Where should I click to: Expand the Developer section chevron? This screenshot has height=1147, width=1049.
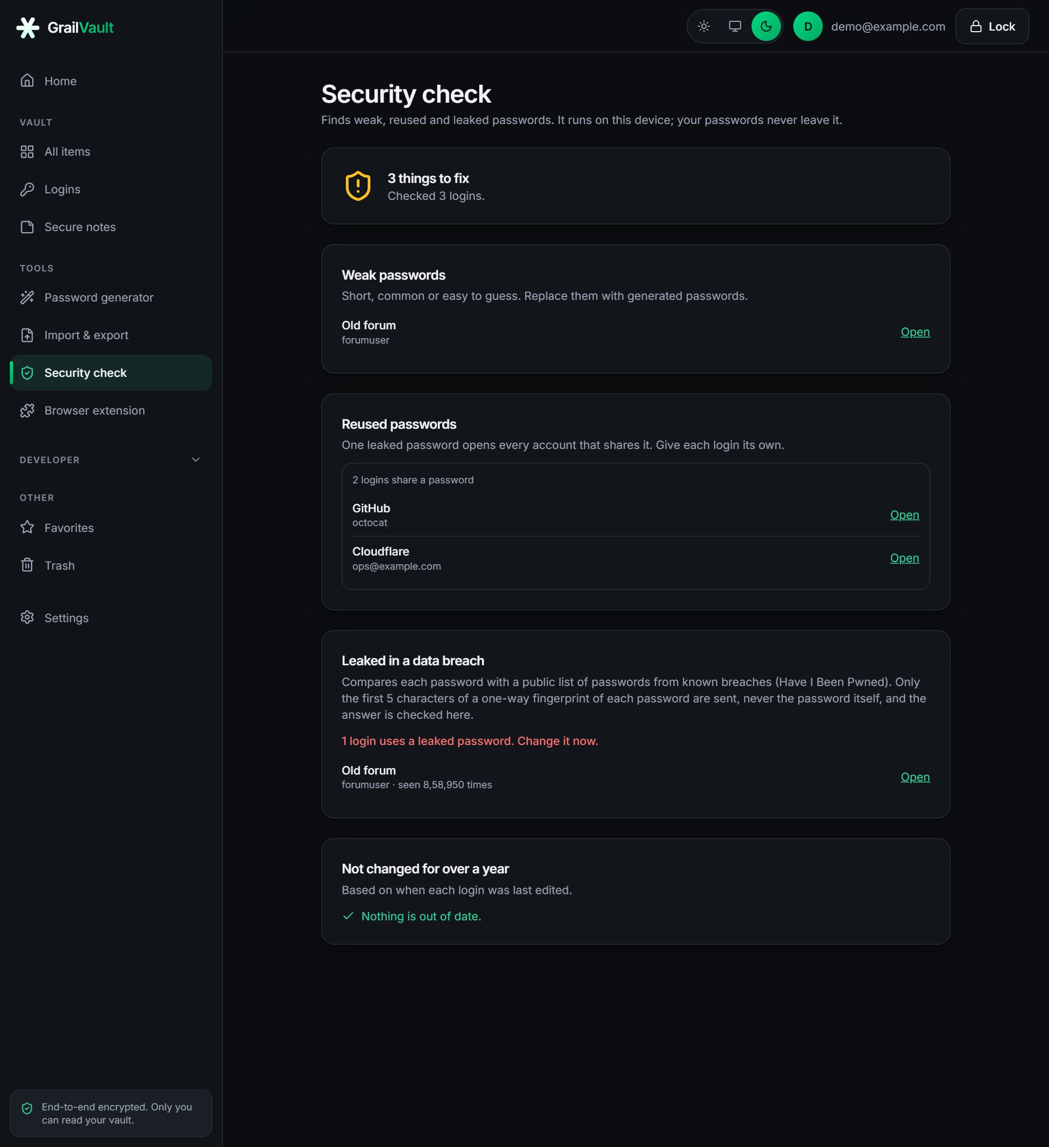coord(196,460)
